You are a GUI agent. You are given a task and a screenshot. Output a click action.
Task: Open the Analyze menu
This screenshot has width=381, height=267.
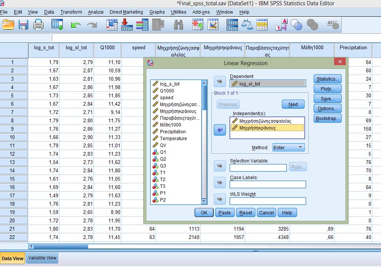[x=96, y=12]
